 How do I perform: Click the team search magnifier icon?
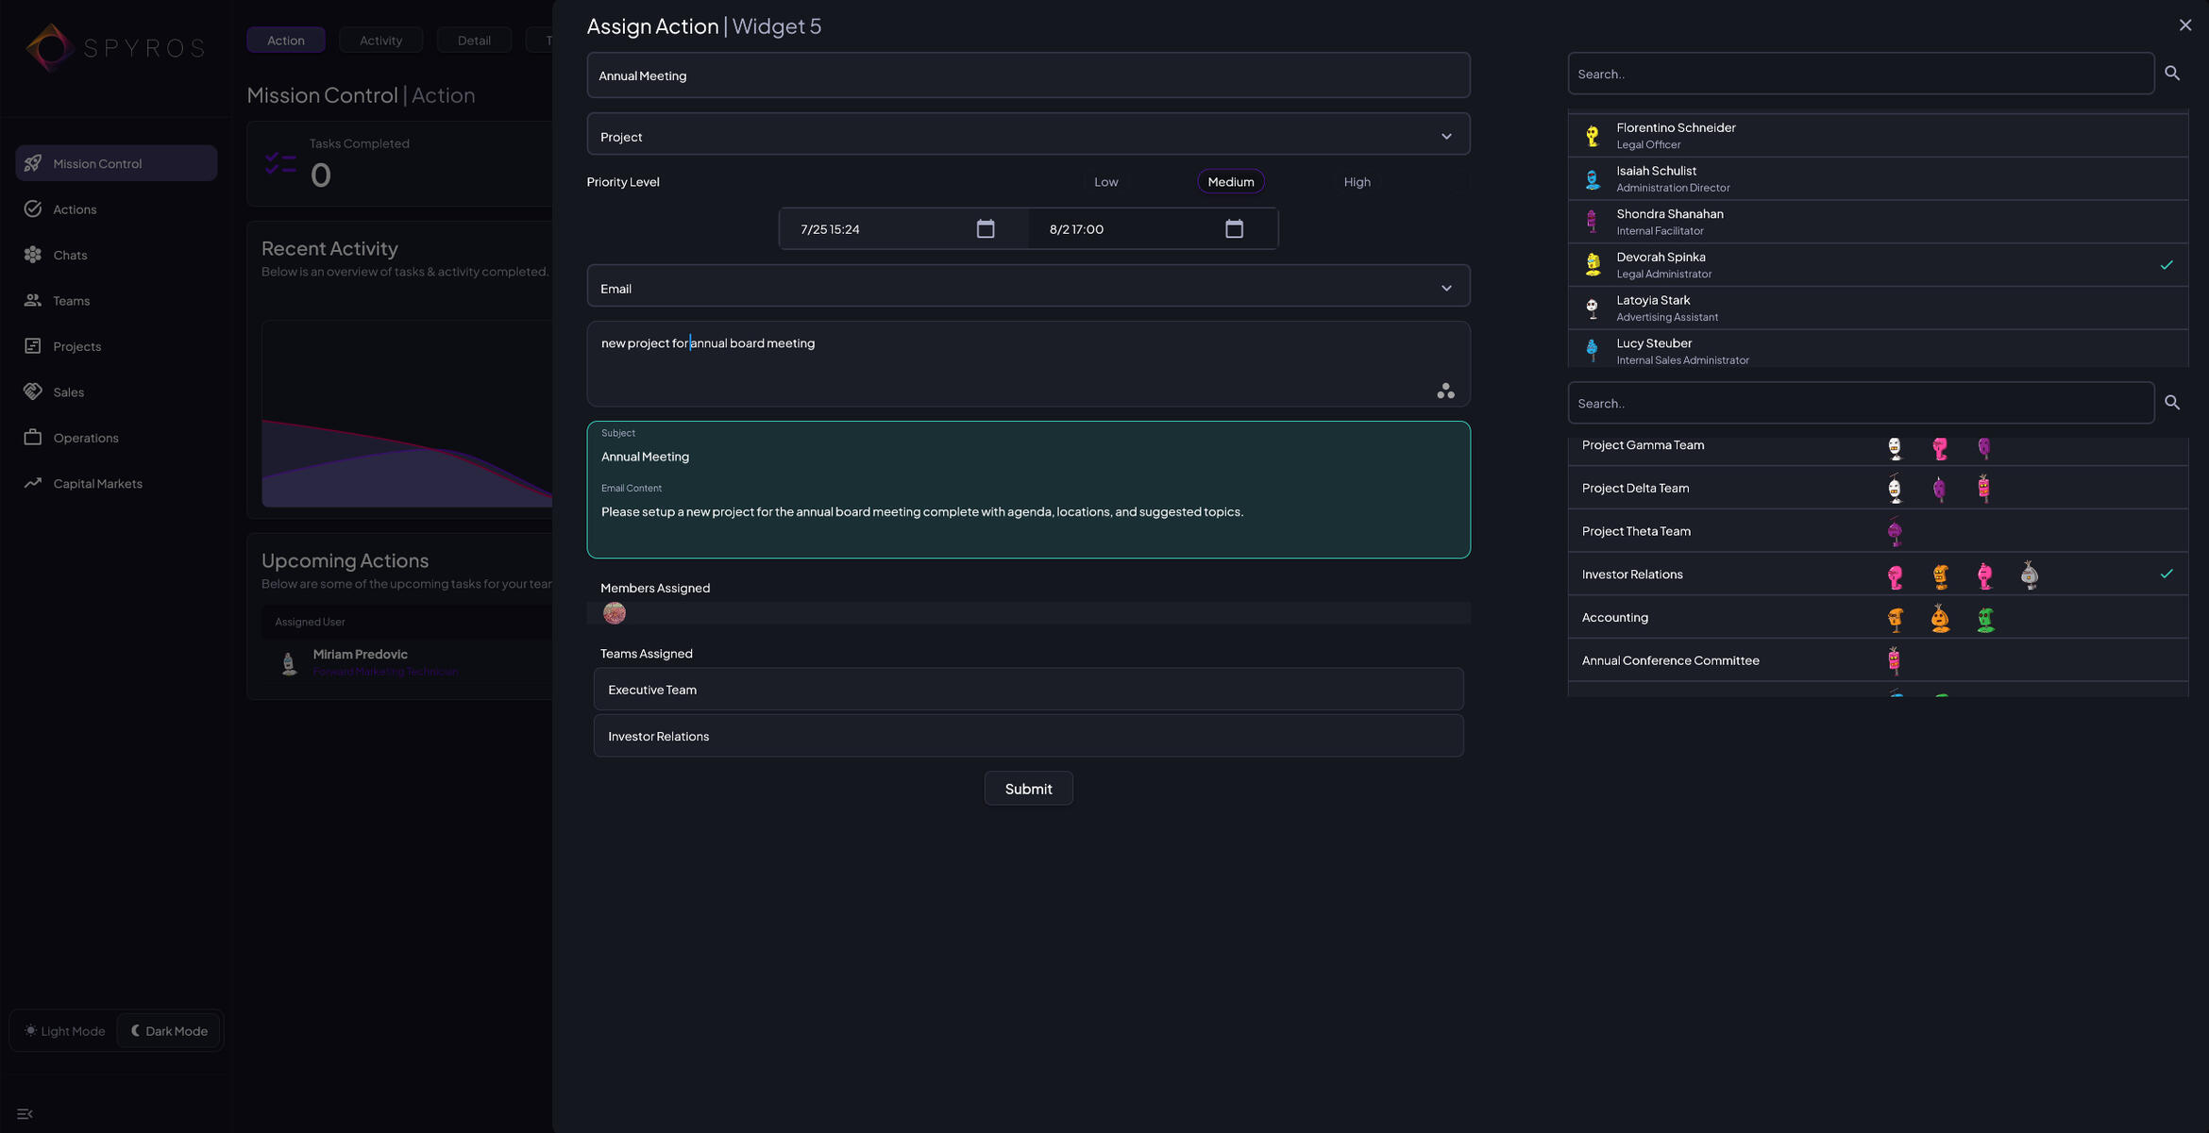[x=2172, y=403]
